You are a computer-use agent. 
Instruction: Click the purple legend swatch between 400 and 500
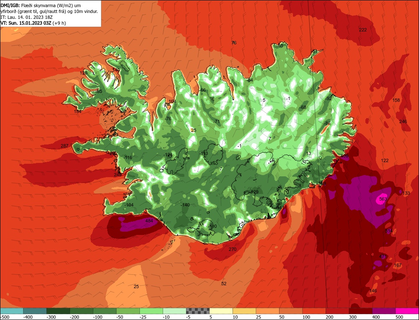(x=384, y=311)
